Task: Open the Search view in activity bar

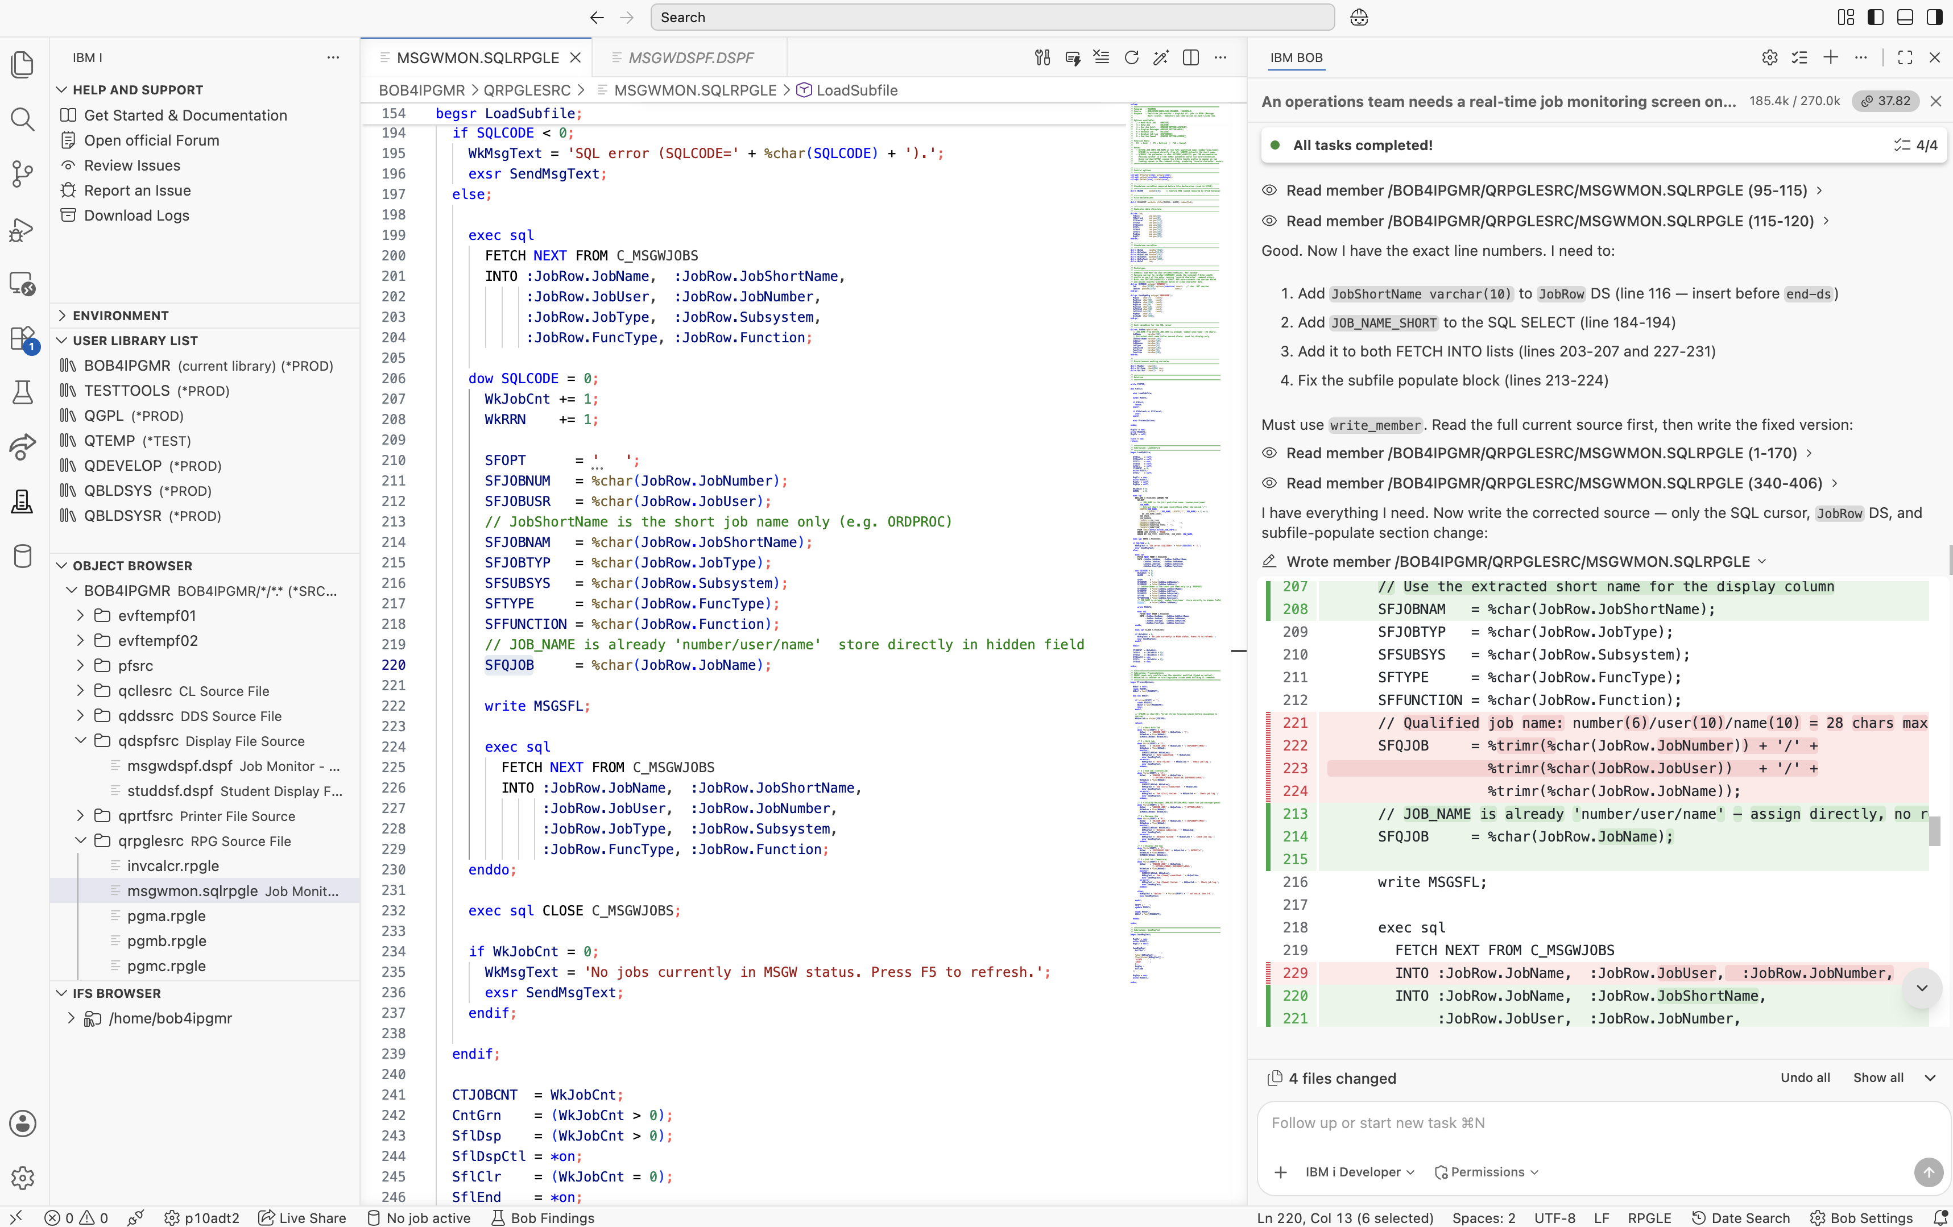Action: click(23, 119)
